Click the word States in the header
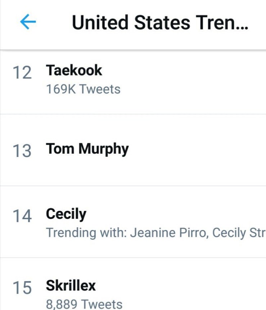Viewport: 266px width, 310px height. pos(162,23)
